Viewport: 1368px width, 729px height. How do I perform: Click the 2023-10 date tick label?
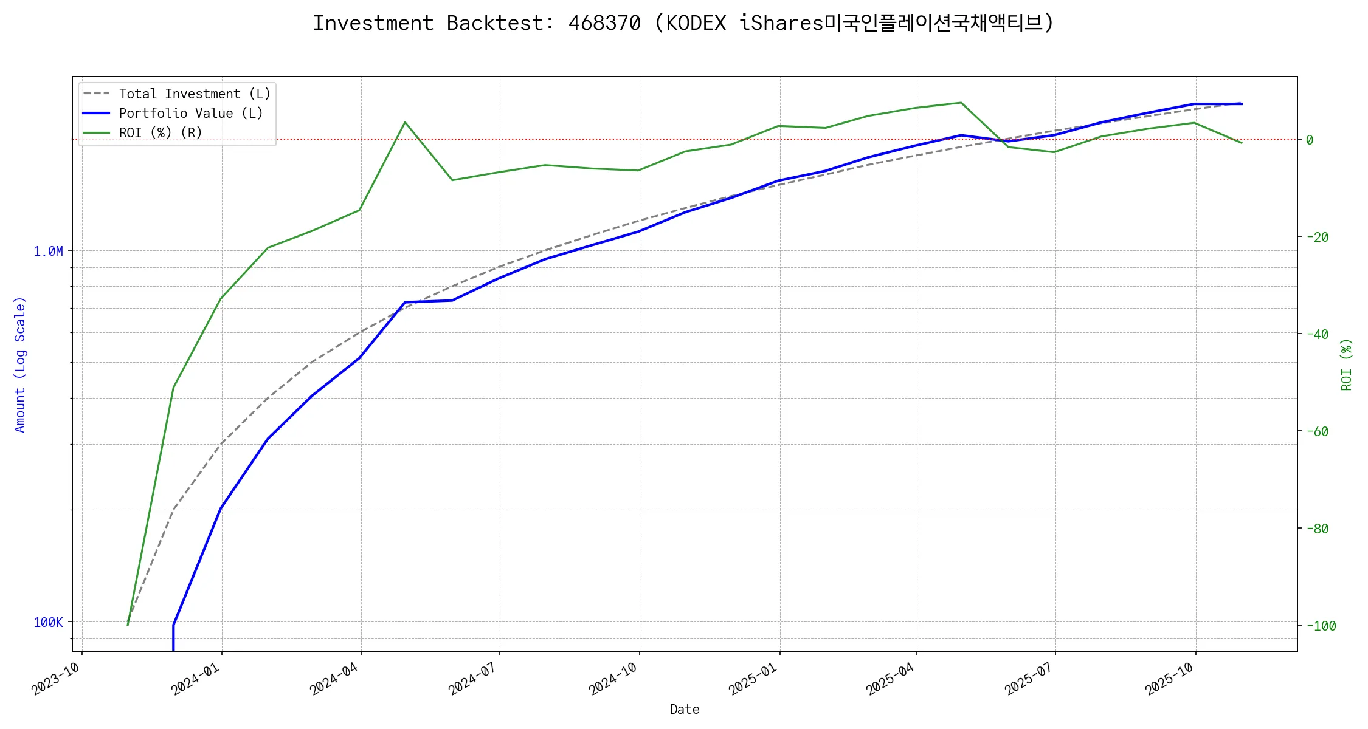[x=56, y=679]
